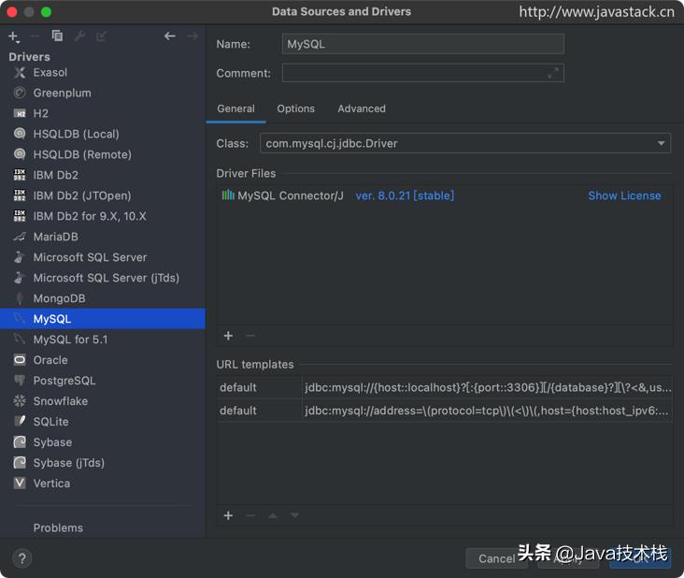Click the Comment input field
684x578 pixels.
click(x=422, y=73)
